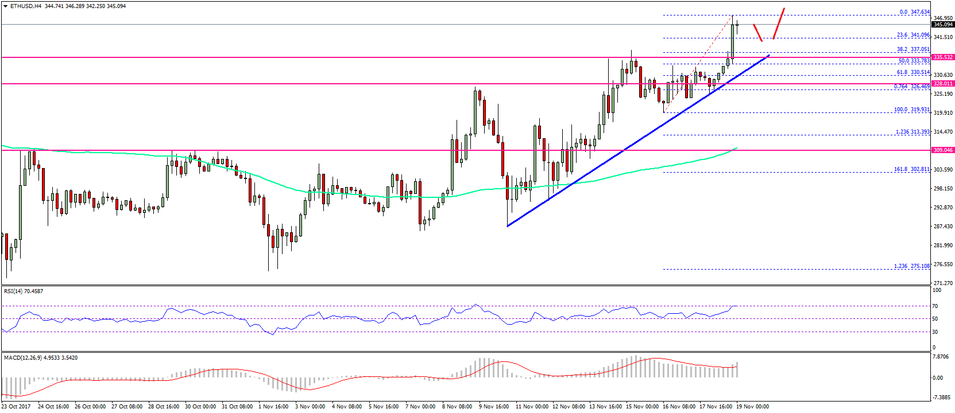Viewport: 955px width, 413px height.
Task: Click the 271.270 price axis value
Action: coord(943,283)
